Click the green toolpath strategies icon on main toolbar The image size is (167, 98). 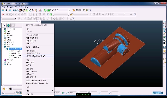[45, 10]
